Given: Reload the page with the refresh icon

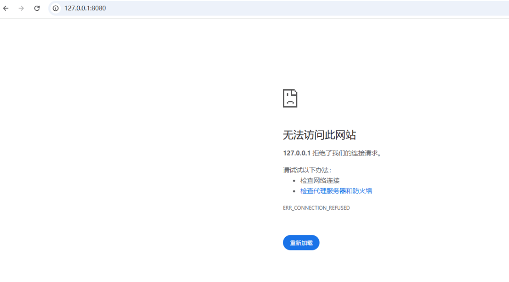Looking at the screenshot, I should pos(37,8).
